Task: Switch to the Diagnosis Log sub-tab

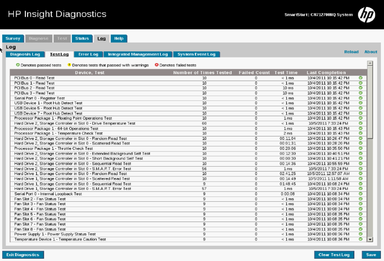Action: tap(25, 54)
